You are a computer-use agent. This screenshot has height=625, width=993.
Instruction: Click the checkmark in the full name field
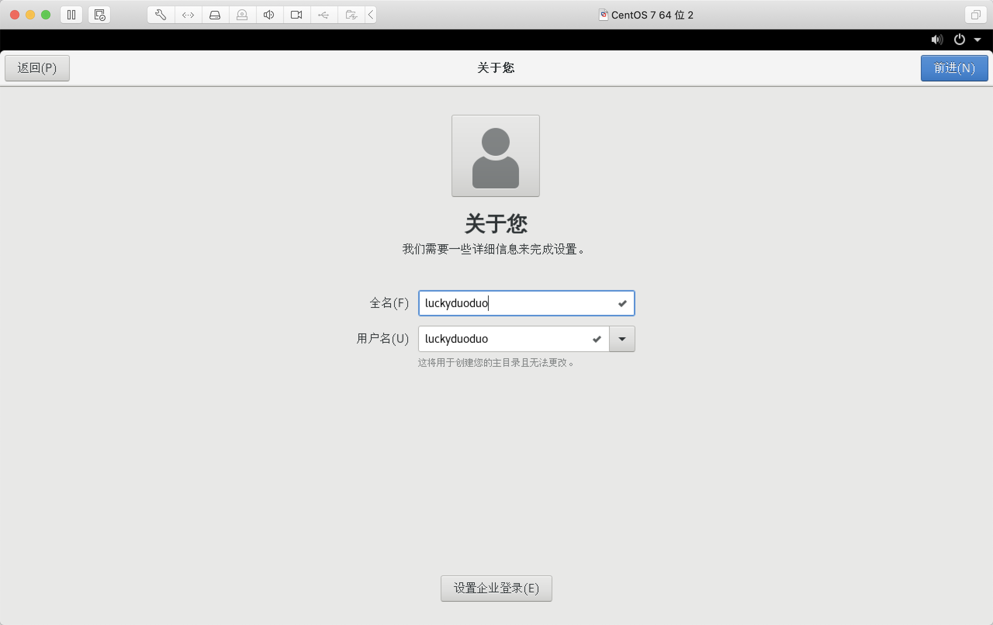[x=622, y=304]
